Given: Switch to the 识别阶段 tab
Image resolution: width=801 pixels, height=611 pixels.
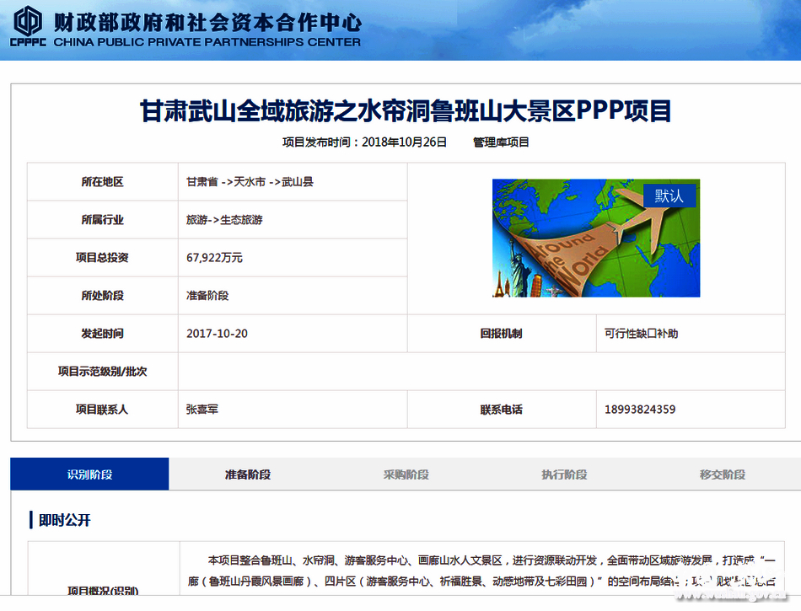Looking at the screenshot, I should (89, 474).
